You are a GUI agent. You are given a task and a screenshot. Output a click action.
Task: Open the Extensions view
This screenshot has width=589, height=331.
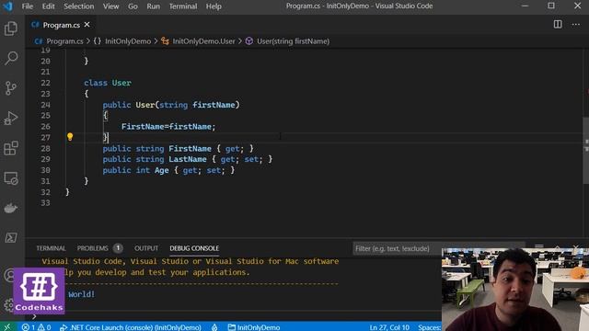click(11, 148)
